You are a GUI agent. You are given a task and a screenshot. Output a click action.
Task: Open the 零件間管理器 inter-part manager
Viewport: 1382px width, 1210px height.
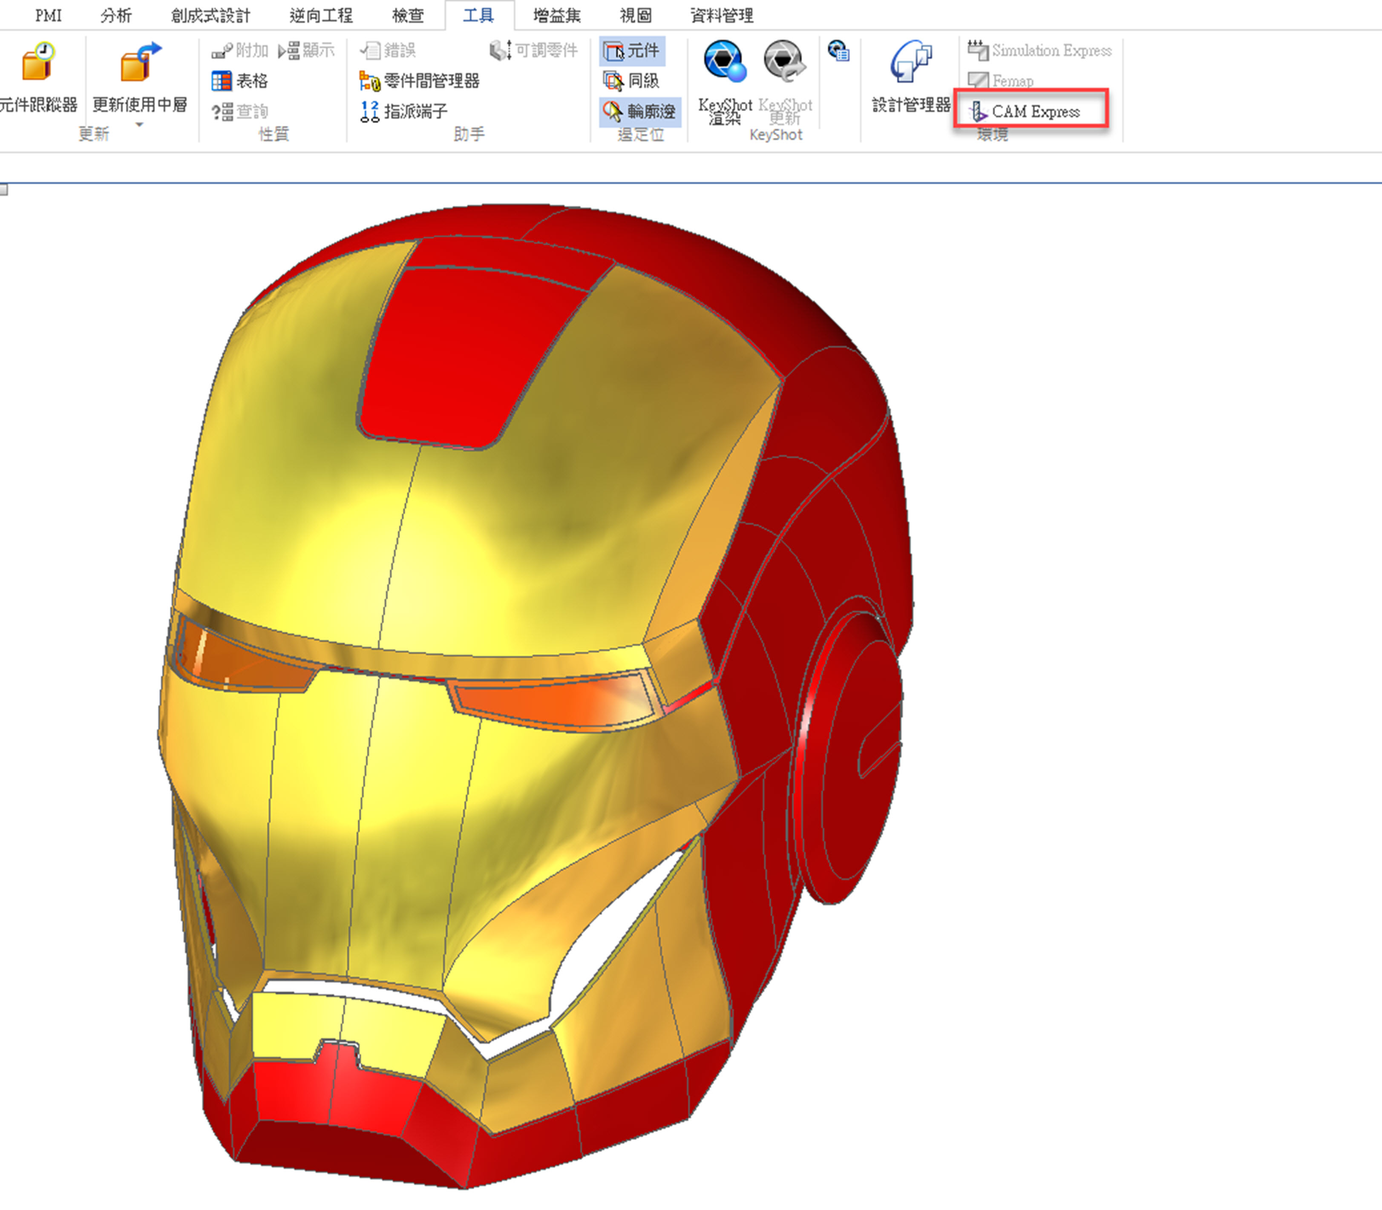(x=419, y=81)
